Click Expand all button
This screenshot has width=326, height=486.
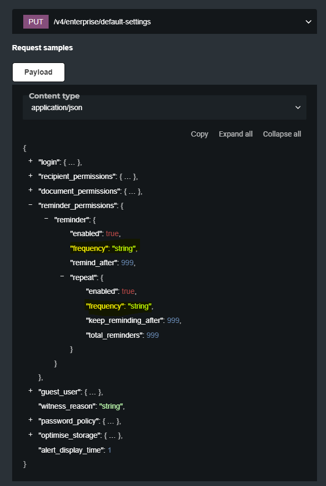point(236,134)
